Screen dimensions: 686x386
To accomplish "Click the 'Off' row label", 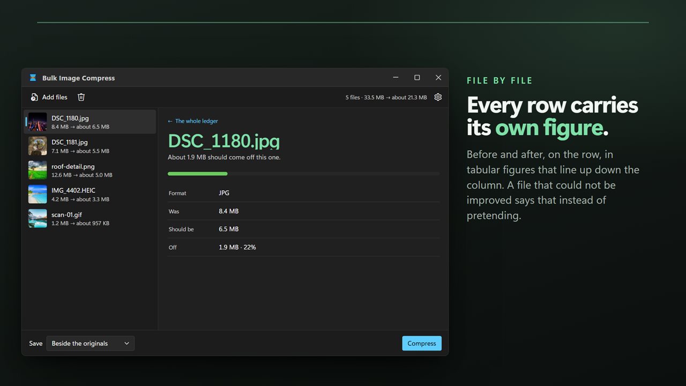I will [173, 248].
